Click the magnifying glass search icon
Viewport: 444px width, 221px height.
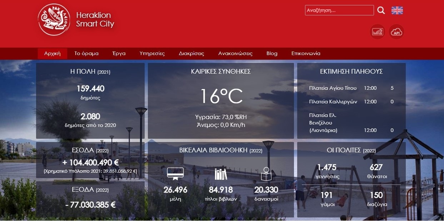click(381, 10)
